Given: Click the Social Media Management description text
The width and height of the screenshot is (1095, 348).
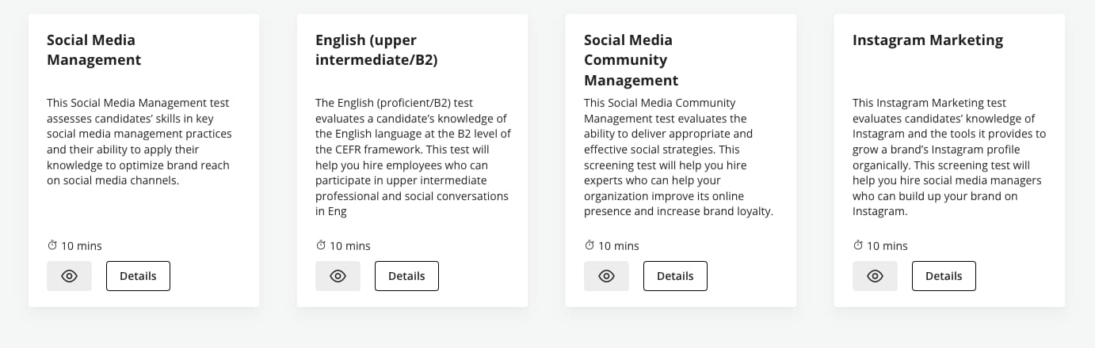Looking at the screenshot, I should coord(139,142).
